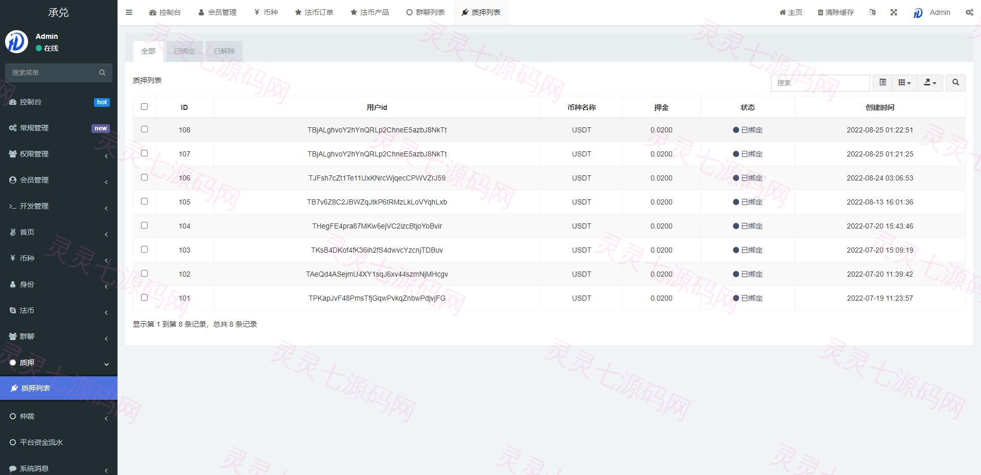Click into the table 搜索 input
981x475 pixels.
coord(820,82)
